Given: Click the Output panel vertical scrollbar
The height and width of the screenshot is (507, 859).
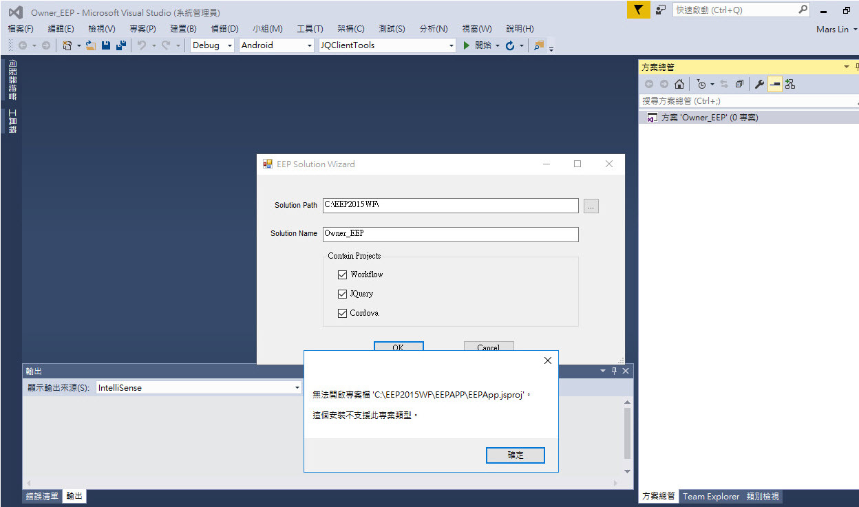Looking at the screenshot, I should point(627,433).
